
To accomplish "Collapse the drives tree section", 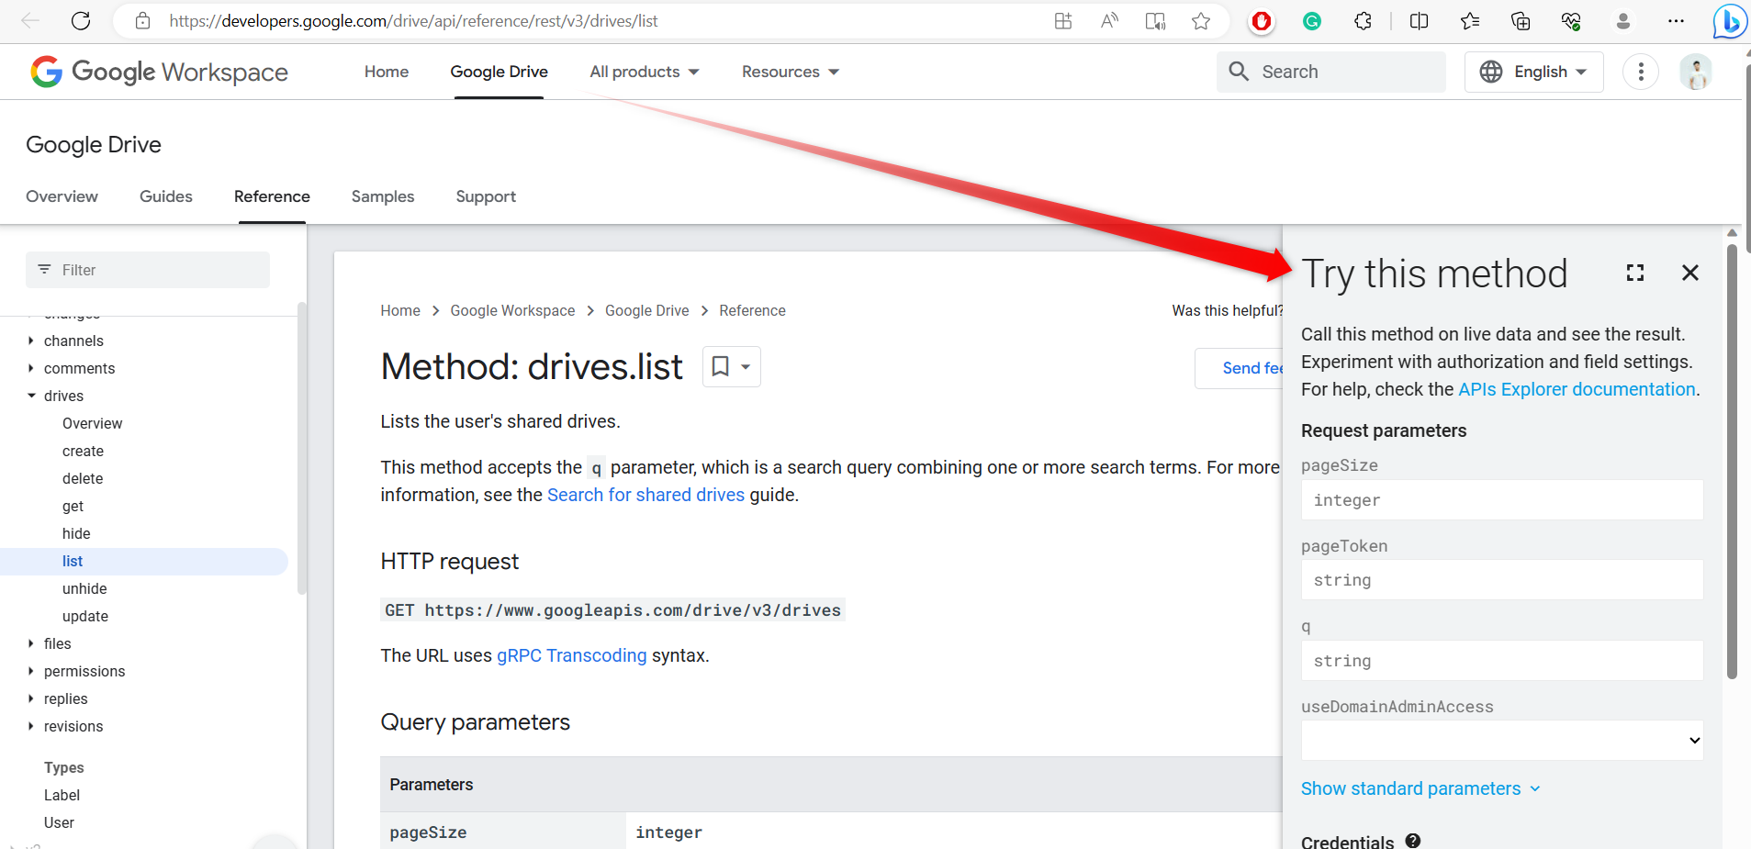I will pos(31,396).
